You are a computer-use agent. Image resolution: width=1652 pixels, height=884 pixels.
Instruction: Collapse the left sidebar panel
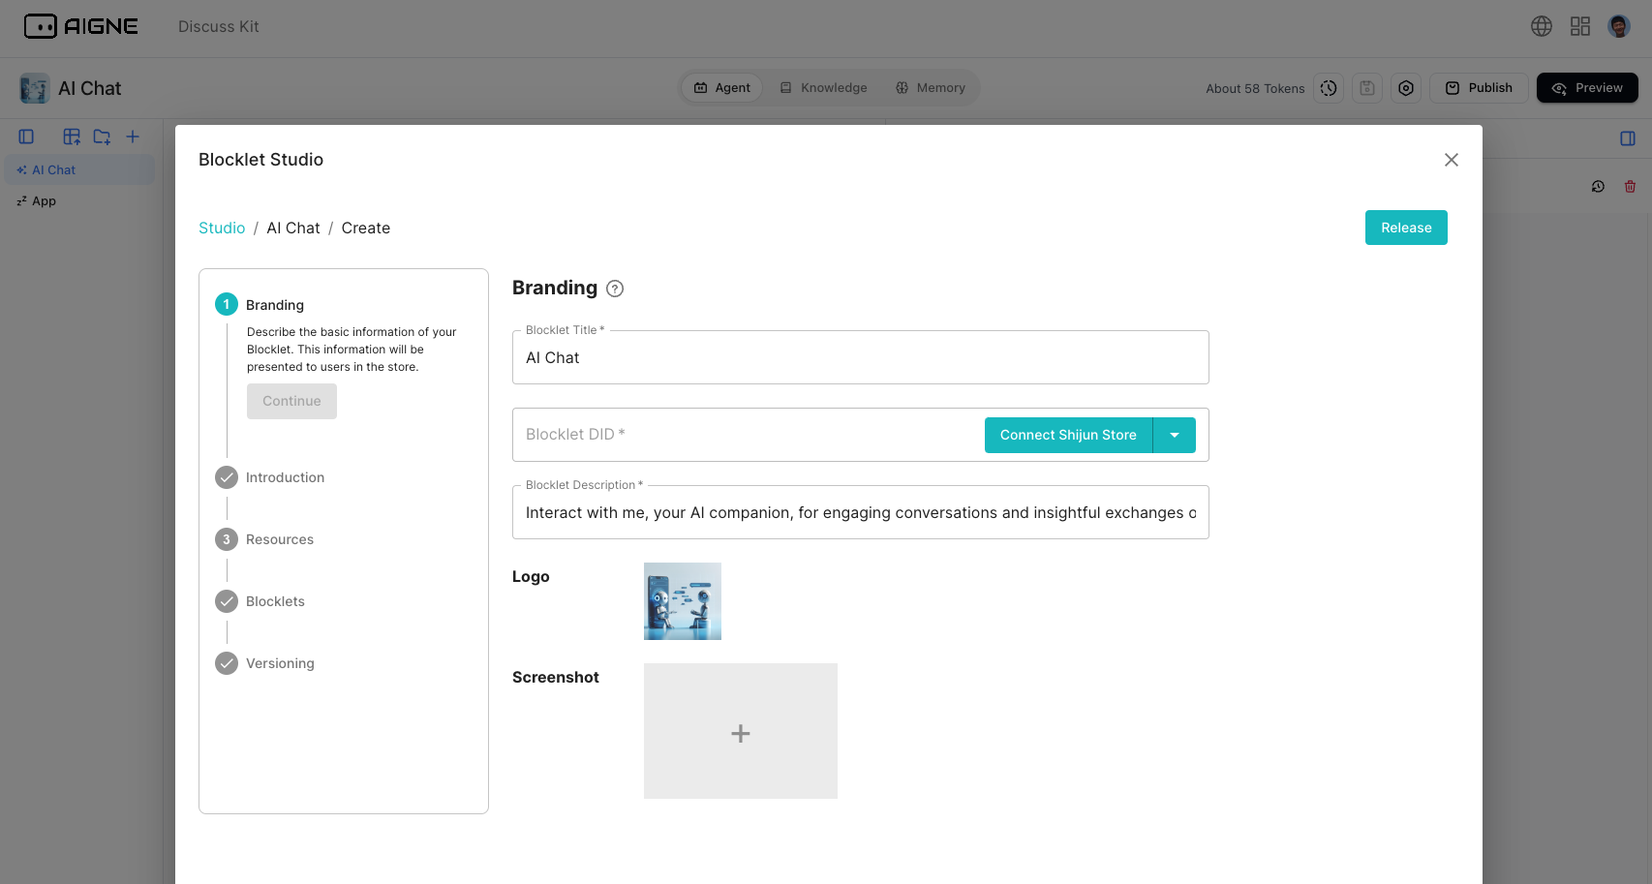point(26,137)
